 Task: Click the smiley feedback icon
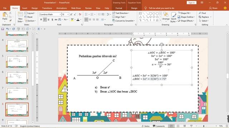225,8
